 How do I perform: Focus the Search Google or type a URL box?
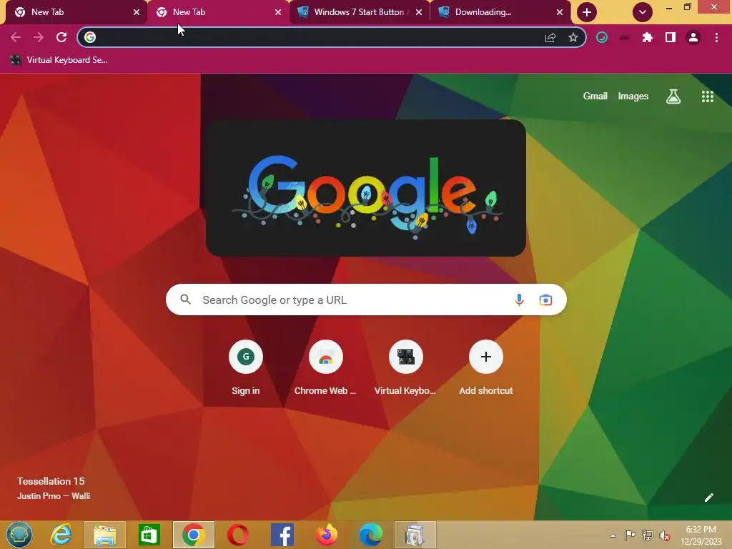click(366, 300)
